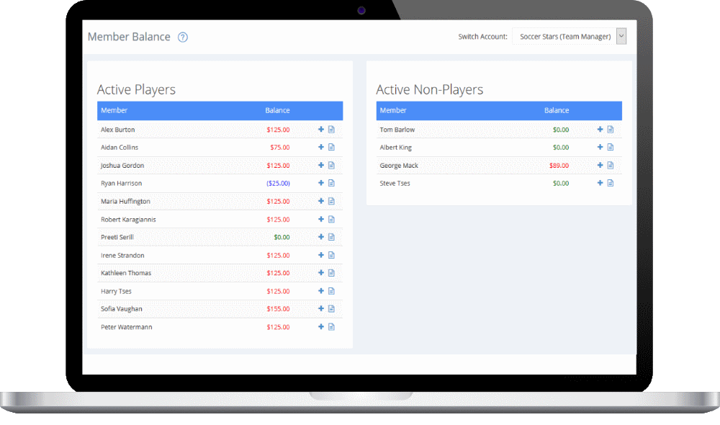Click George Mack's $89.00 balance
The width and height of the screenshot is (720, 425).
pyautogui.click(x=559, y=166)
